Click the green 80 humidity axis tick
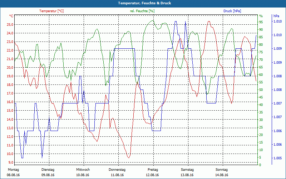Viewport: 286px width, 179px height. [x=261, y=45]
